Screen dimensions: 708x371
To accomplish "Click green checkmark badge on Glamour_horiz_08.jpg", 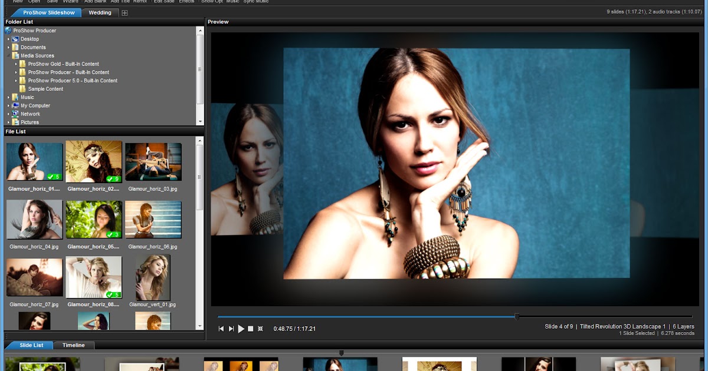I will click(x=113, y=294).
